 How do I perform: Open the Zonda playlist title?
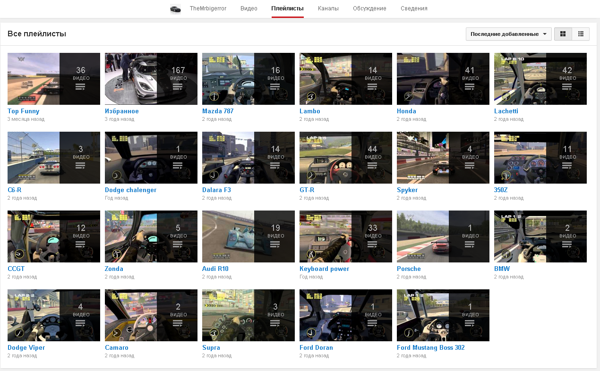coord(114,269)
